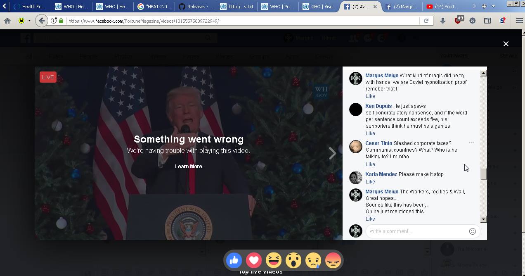The height and width of the screenshot is (276, 525).
Task: Switch to (7) Margu... Facebook tab
Action: point(401,7)
